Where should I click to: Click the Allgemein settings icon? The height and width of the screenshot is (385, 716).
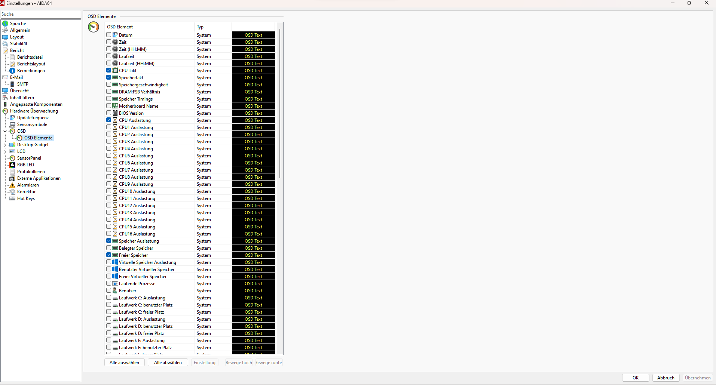(5, 30)
